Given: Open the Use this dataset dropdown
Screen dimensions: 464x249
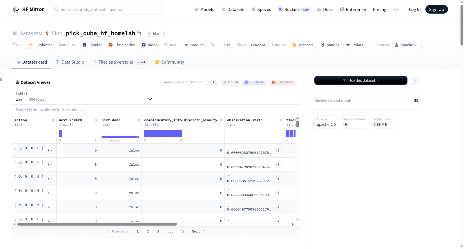Looking at the screenshot, I should click(361, 80).
